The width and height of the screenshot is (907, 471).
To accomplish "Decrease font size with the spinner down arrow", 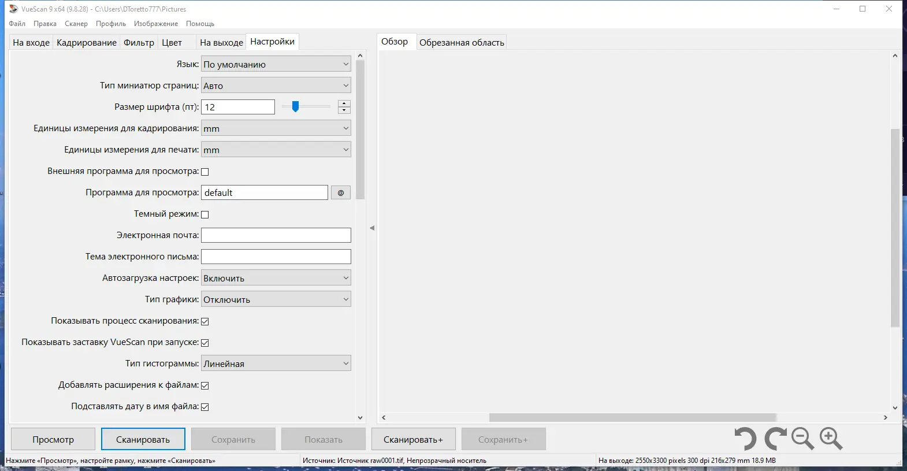I will (x=344, y=110).
